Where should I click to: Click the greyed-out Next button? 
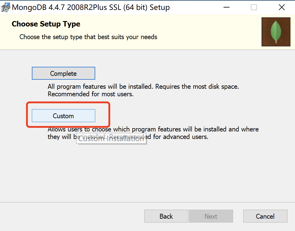coord(211,216)
